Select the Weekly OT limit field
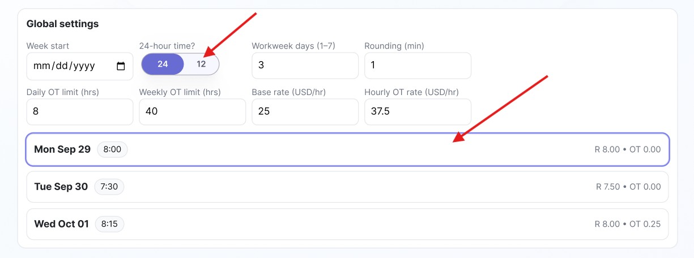The image size is (694, 258). coord(192,112)
